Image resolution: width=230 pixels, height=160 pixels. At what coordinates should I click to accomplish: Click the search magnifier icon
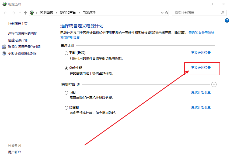222,13
